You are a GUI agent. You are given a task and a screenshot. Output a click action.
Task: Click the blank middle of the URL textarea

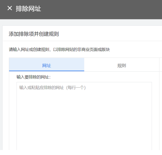pos(84,116)
